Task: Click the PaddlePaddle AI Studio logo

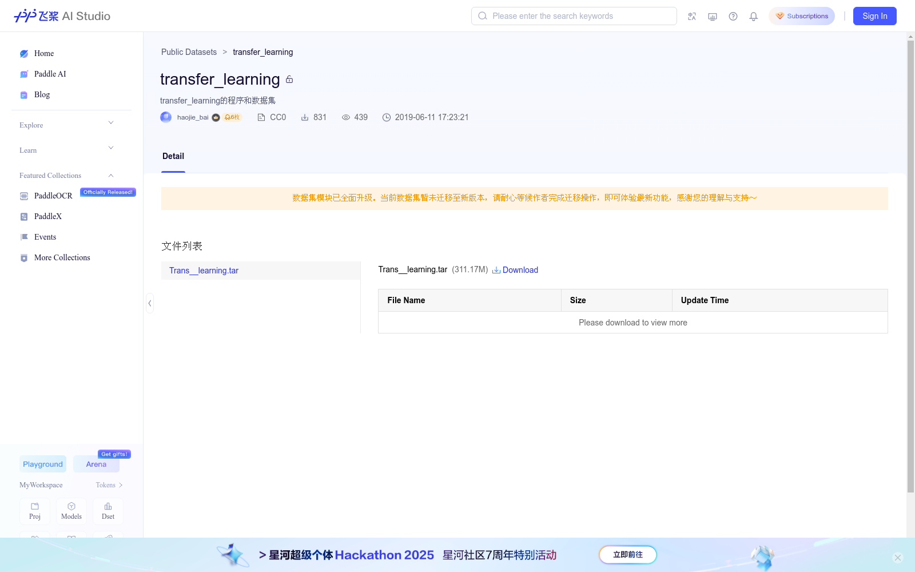Action: pyautogui.click(x=62, y=16)
